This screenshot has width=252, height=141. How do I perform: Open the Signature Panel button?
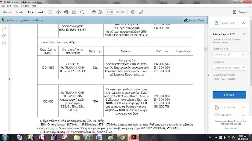[194, 20]
